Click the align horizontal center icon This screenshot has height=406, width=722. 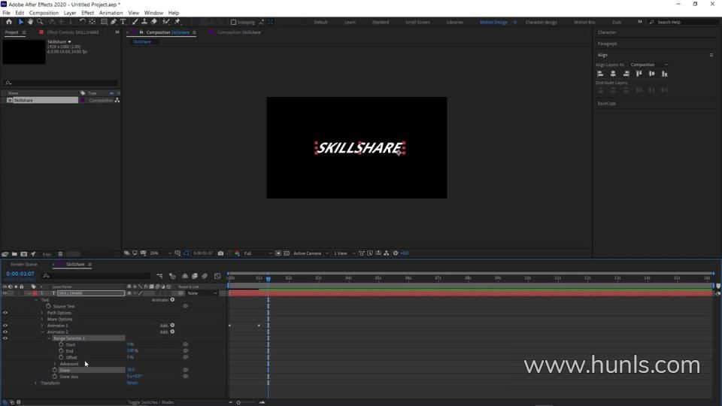pyautogui.click(x=613, y=74)
